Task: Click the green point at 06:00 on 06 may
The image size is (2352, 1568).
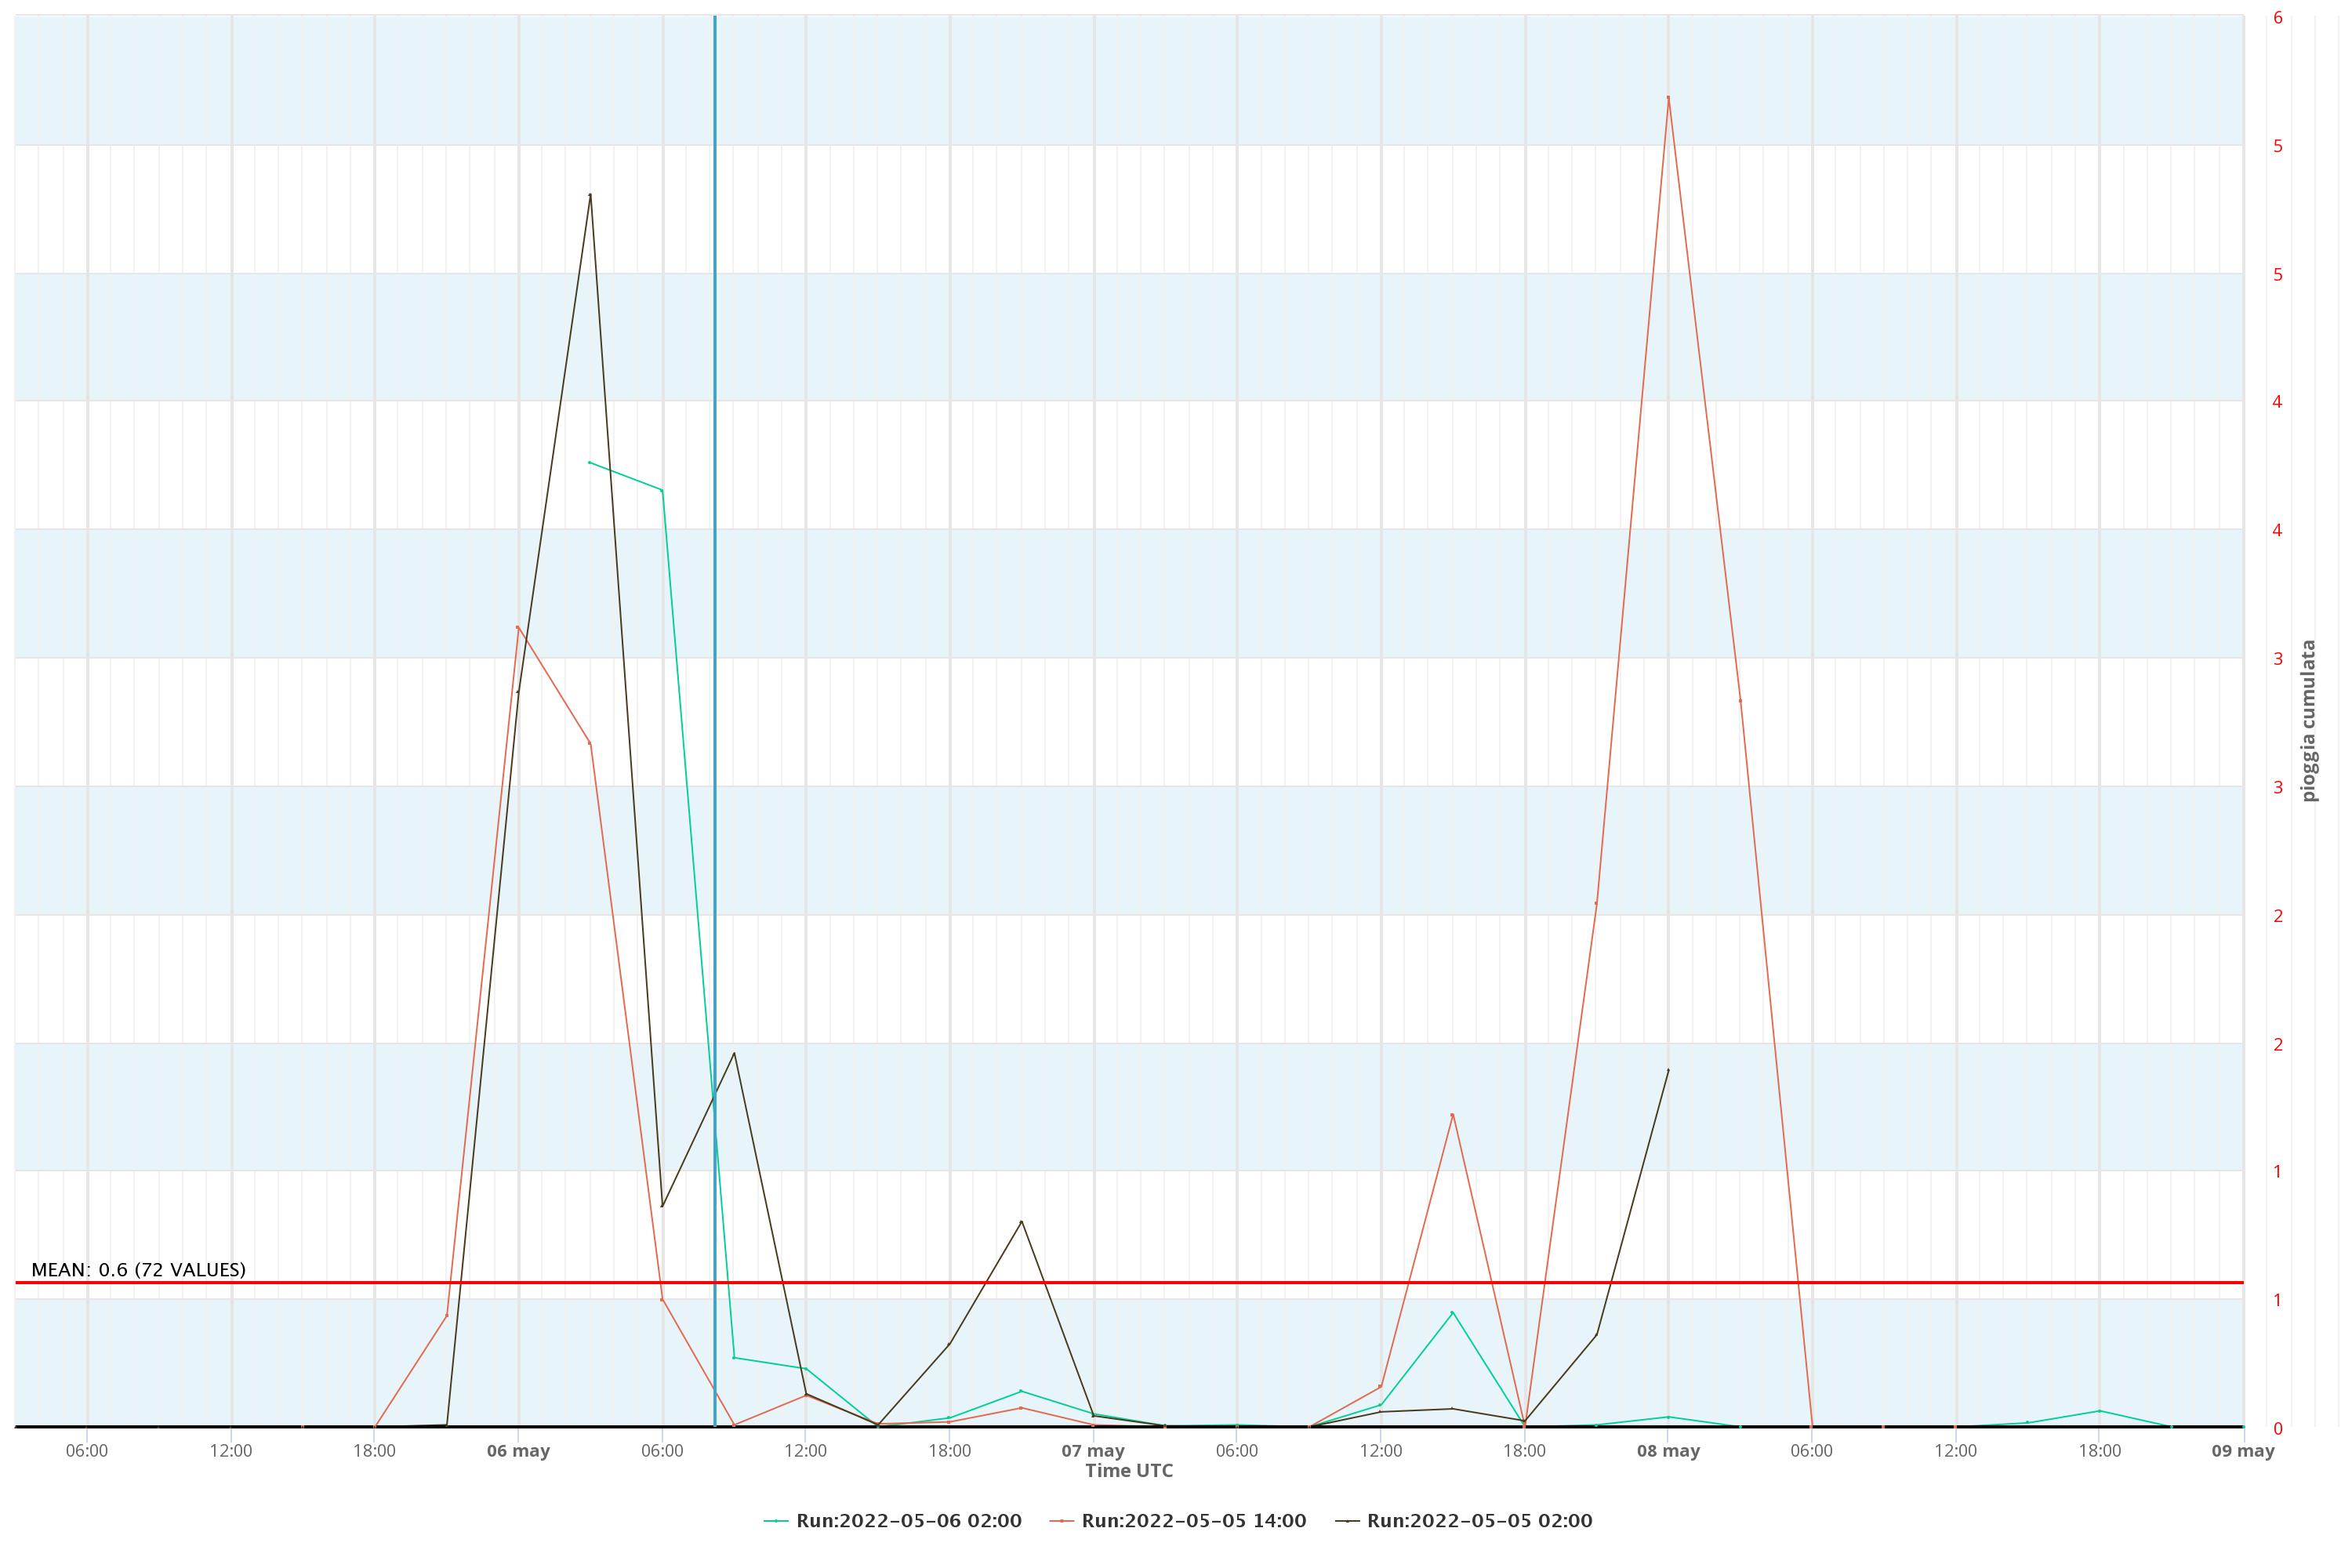Action: click(x=662, y=490)
